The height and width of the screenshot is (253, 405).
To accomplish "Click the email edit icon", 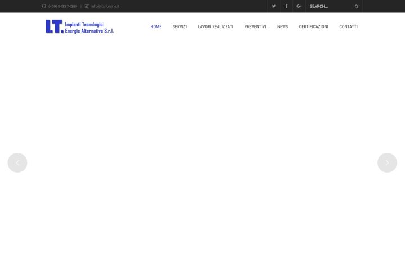I will point(87,6).
